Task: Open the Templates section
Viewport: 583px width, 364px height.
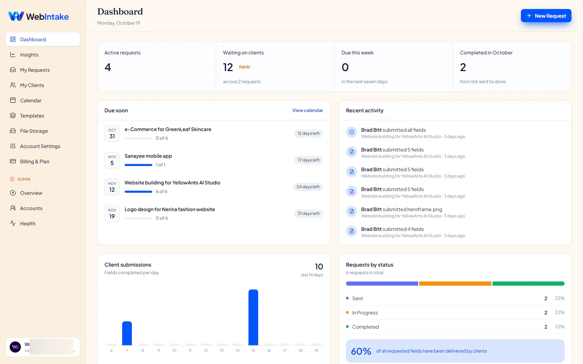Action: [43, 115]
